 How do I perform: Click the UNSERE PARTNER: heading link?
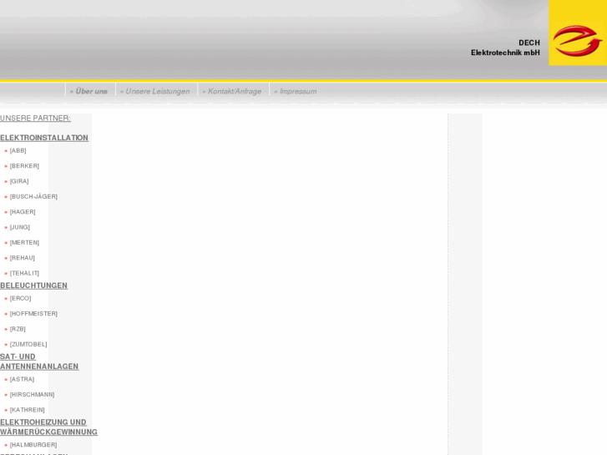click(x=35, y=118)
